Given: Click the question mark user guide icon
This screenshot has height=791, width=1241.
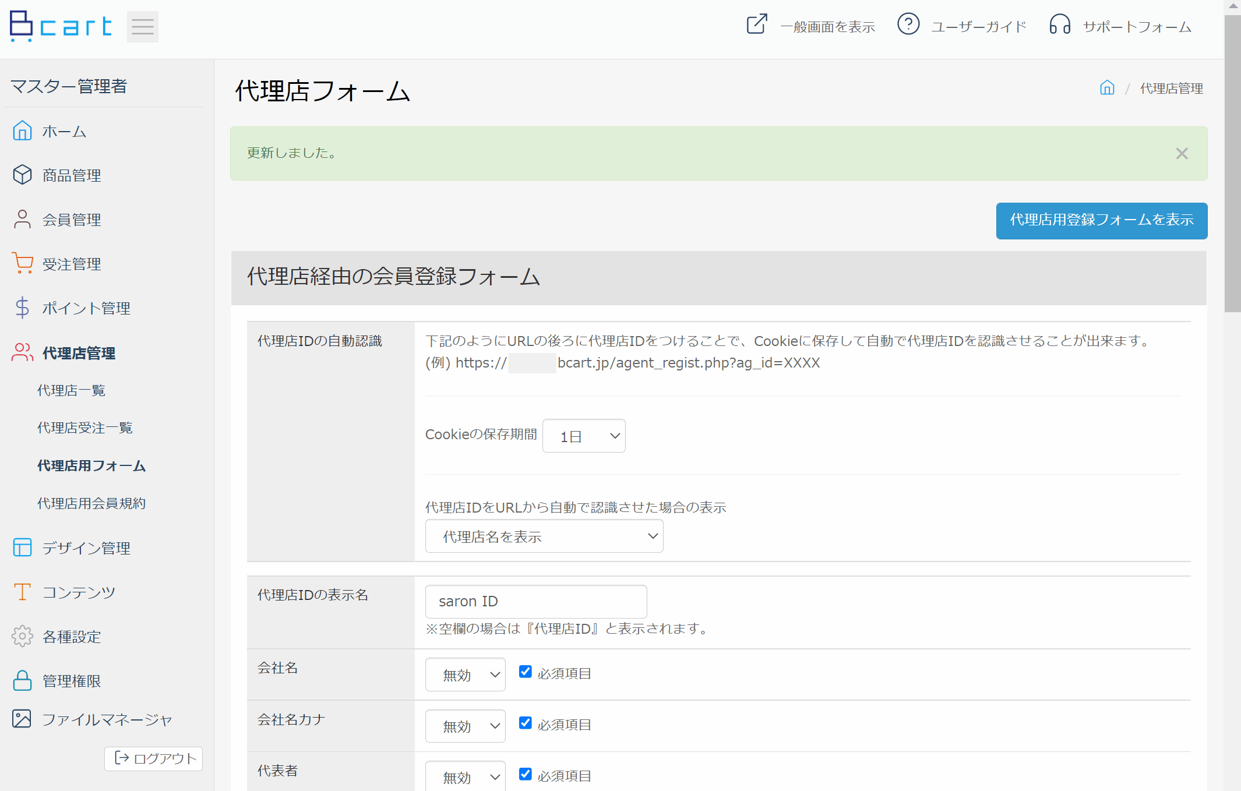Looking at the screenshot, I should tap(908, 24).
